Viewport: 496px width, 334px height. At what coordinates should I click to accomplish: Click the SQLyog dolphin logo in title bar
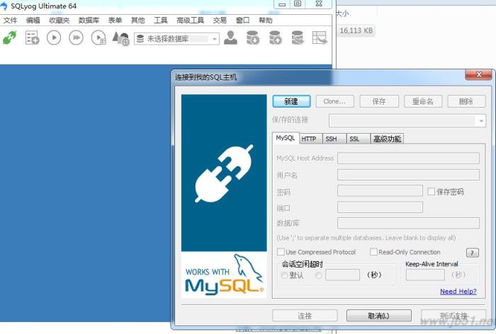[4, 6]
